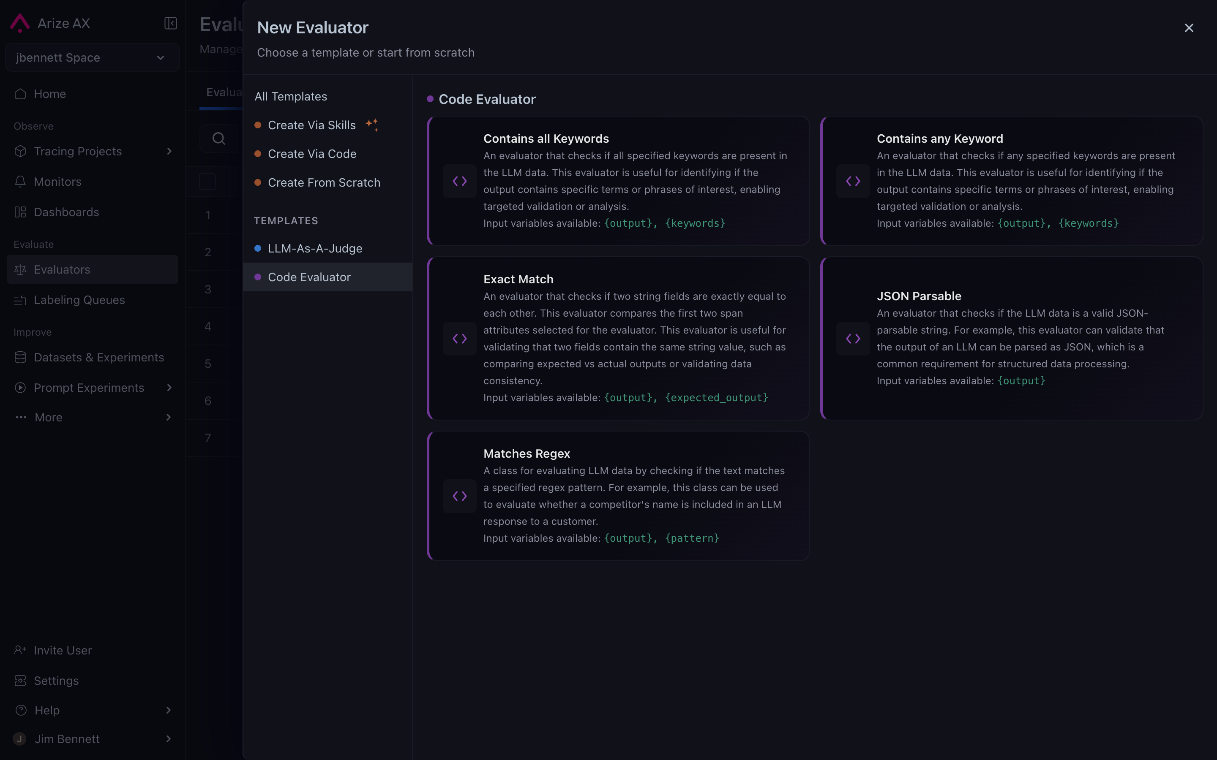
Task: Click row number 1 in evaluators table
Action: click(208, 215)
